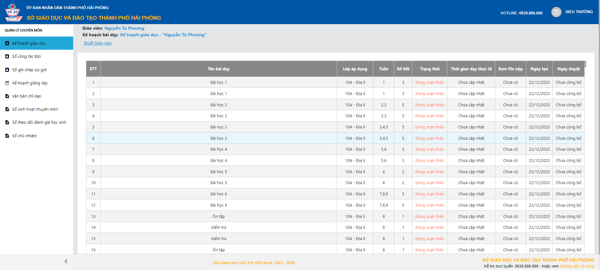Sort by the Tên bài dạy column header
Image resolution: width=600 pixels, height=270 pixels.
pyautogui.click(x=219, y=69)
